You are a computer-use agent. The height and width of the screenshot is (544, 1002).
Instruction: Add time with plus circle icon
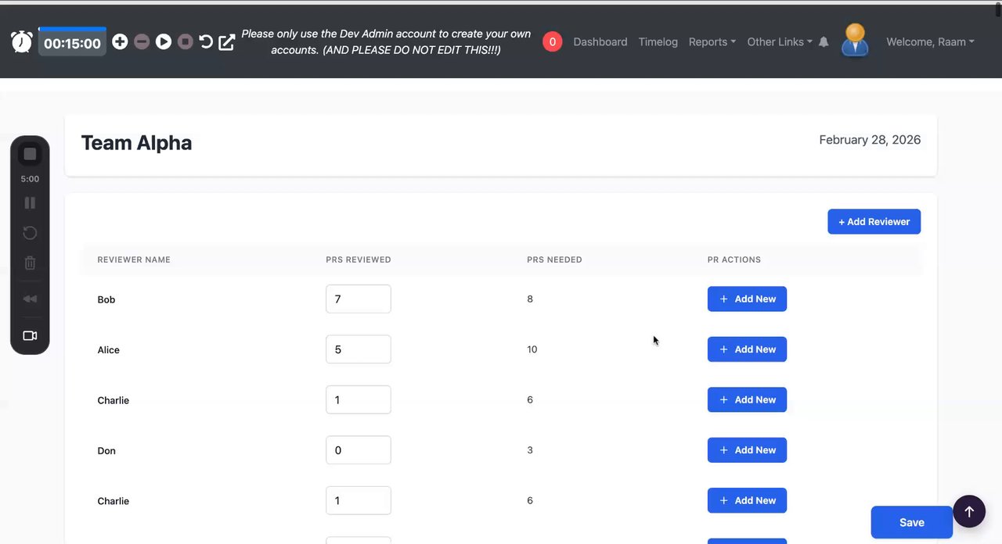point(120,42)
